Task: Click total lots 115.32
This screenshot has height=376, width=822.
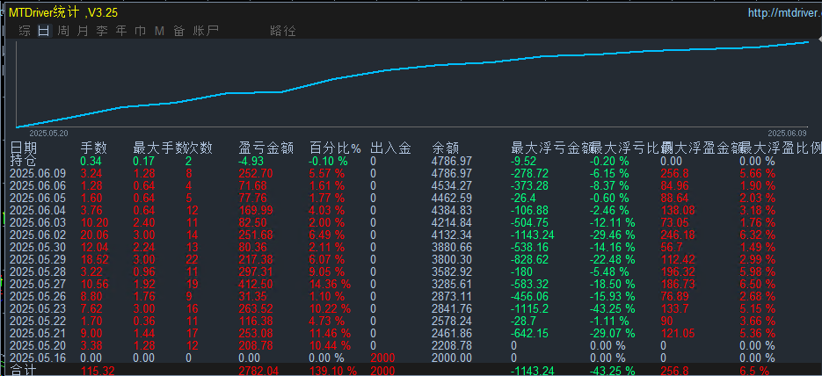Action: pos(98,371)
